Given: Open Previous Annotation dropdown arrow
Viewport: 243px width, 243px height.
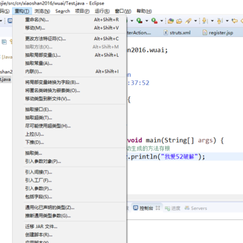Looking at the screenshot, I should pyautogui.click(x=227, y=21).
